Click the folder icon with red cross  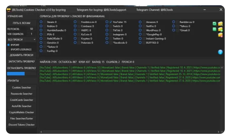tap(221, 35)
